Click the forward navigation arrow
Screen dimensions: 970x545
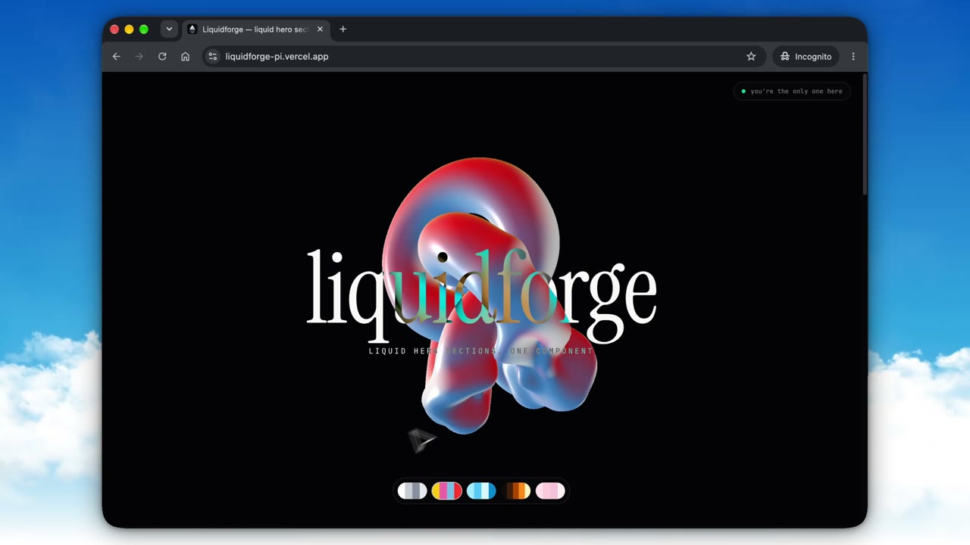coord(139,56)
